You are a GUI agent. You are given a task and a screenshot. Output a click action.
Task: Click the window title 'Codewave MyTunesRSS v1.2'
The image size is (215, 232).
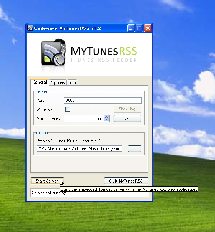[67, 28]
